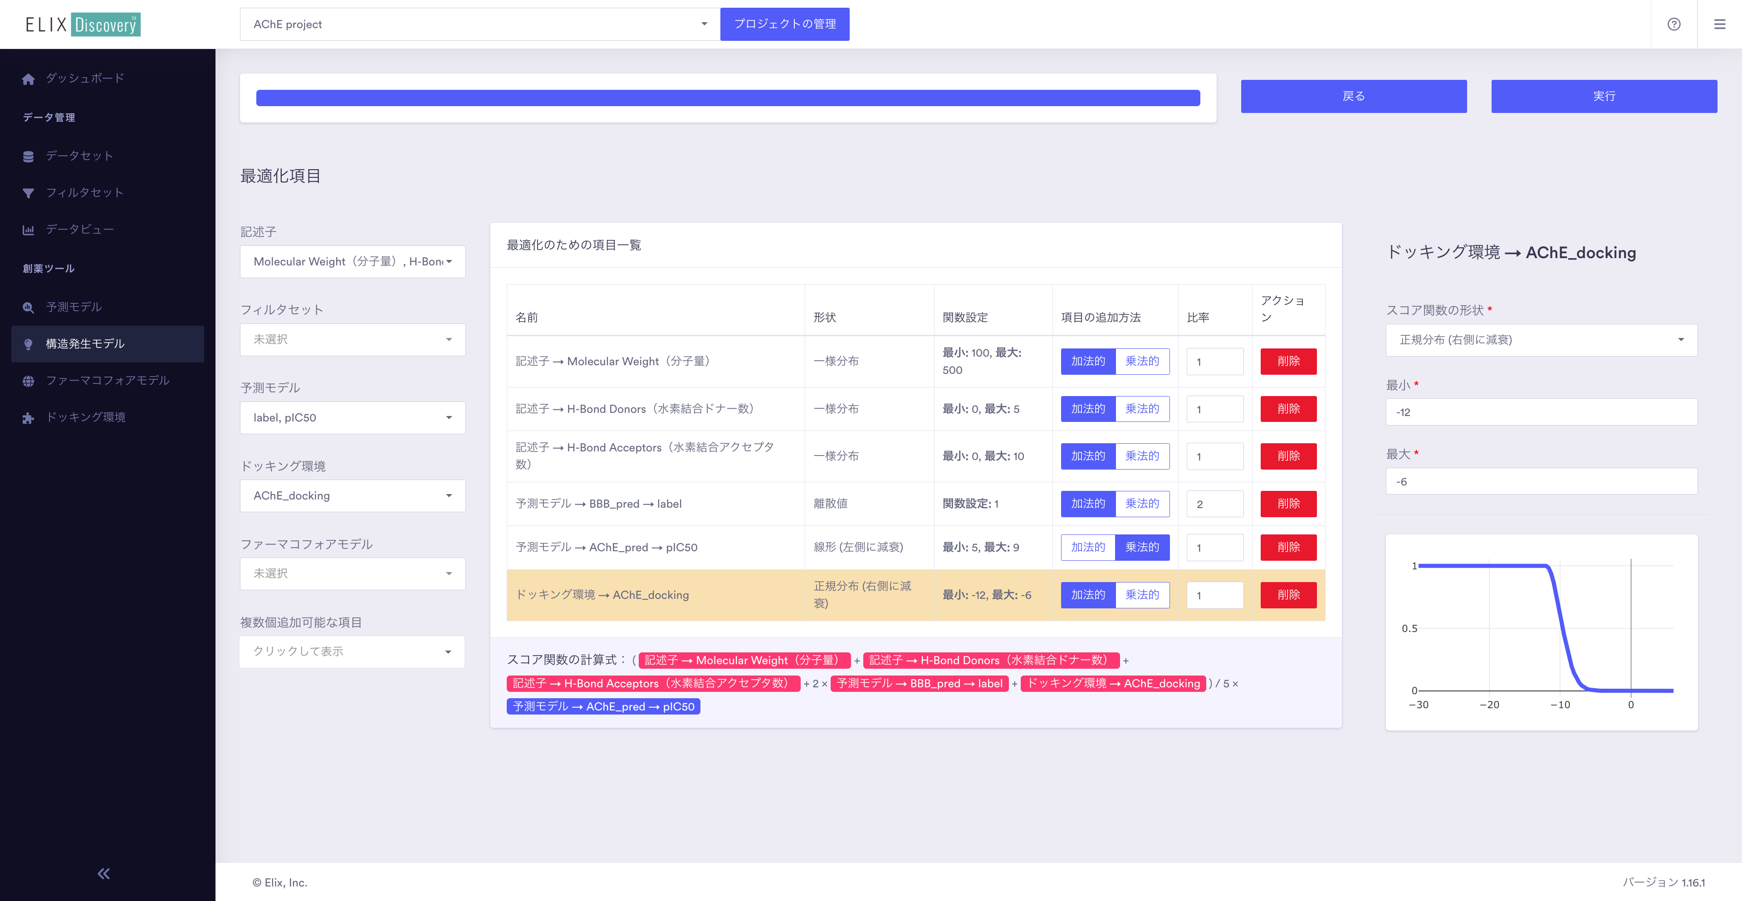The image size is (1742, 901).
Task: Click the structure generation lightbulb icon
Action: point(28,344)
